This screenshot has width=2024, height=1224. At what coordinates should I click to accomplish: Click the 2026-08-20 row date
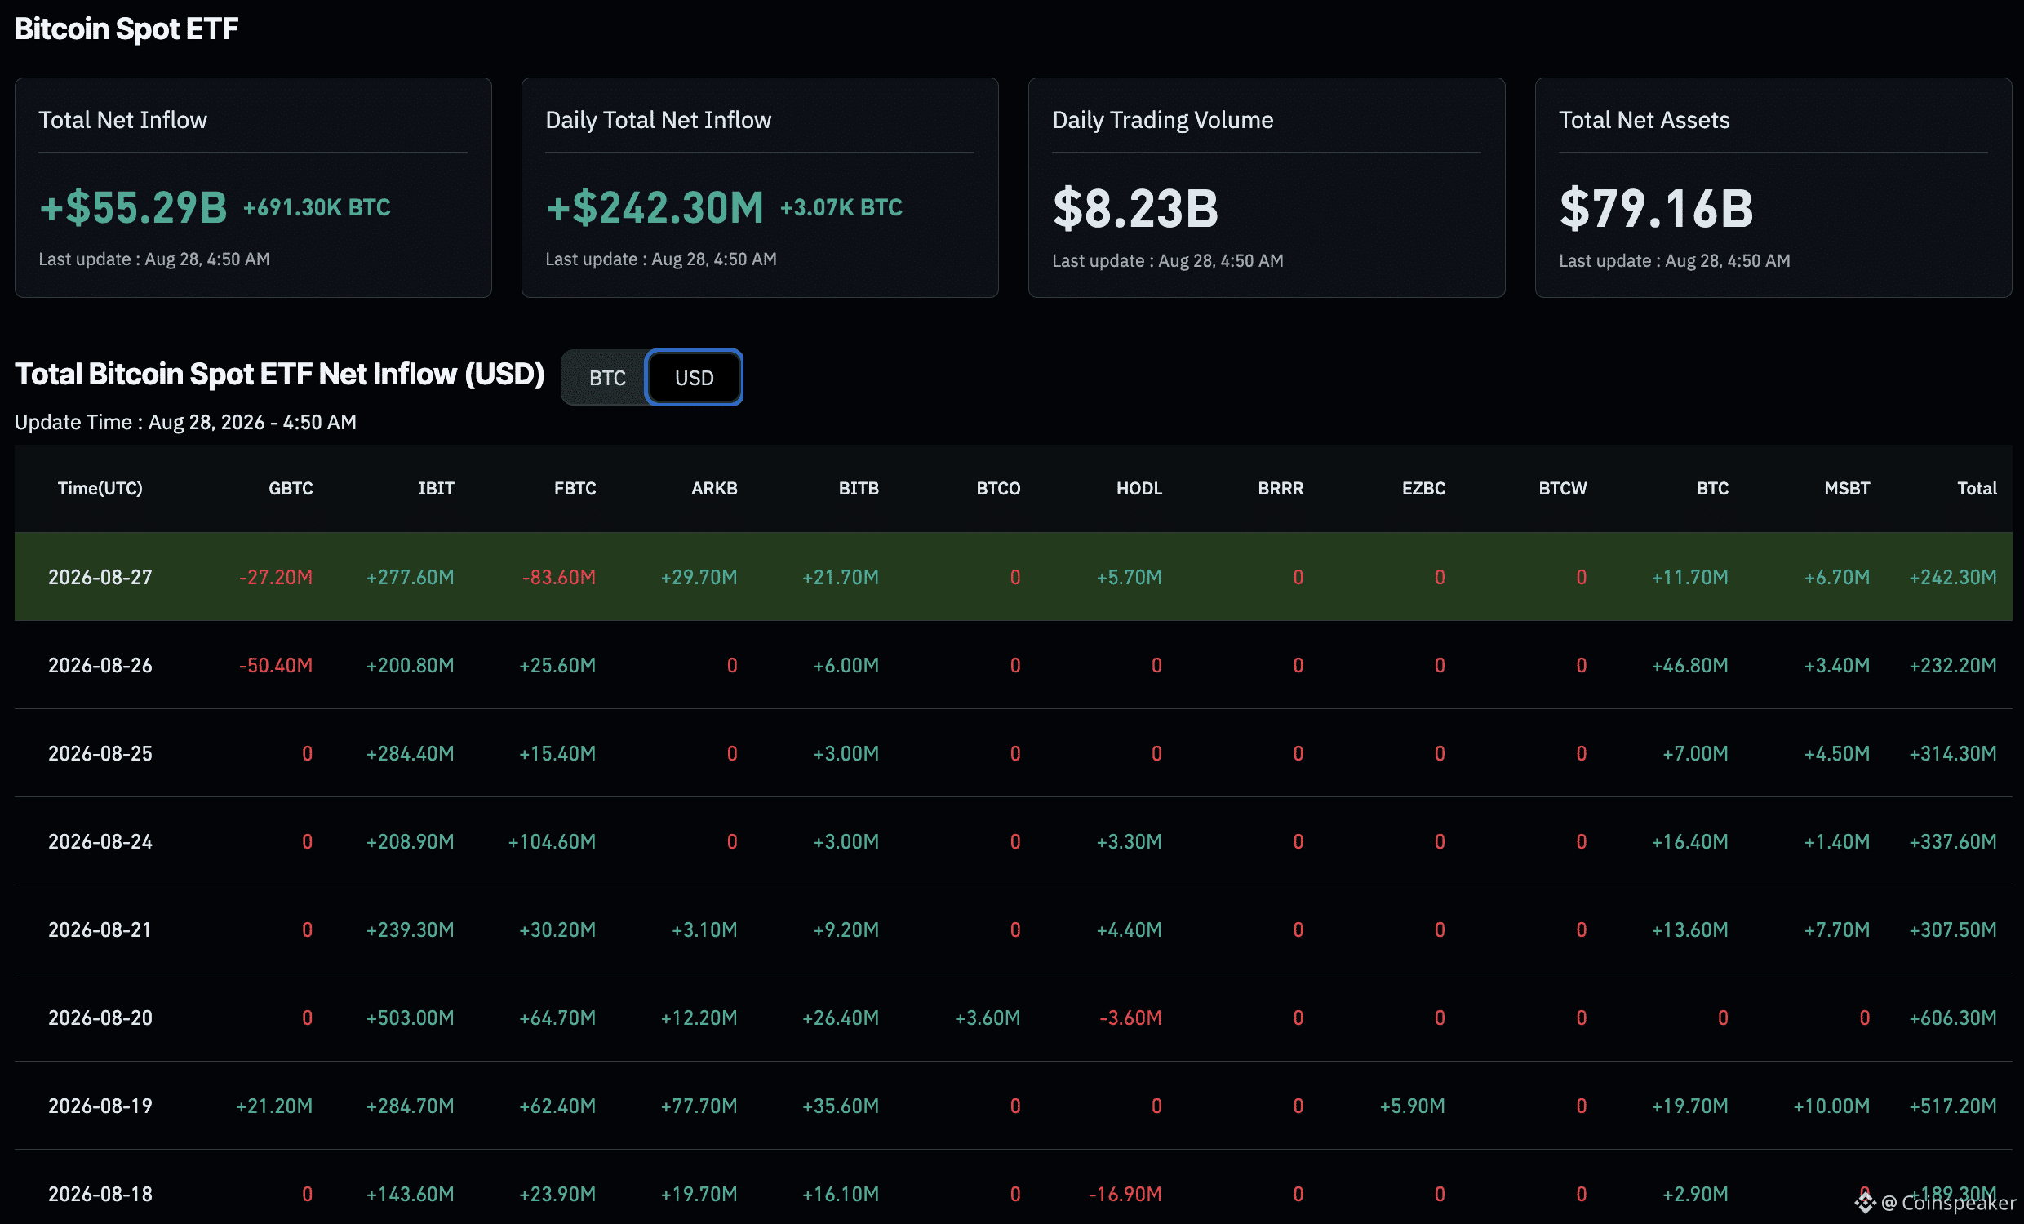pyautogui.click(x=100, y=1018)
